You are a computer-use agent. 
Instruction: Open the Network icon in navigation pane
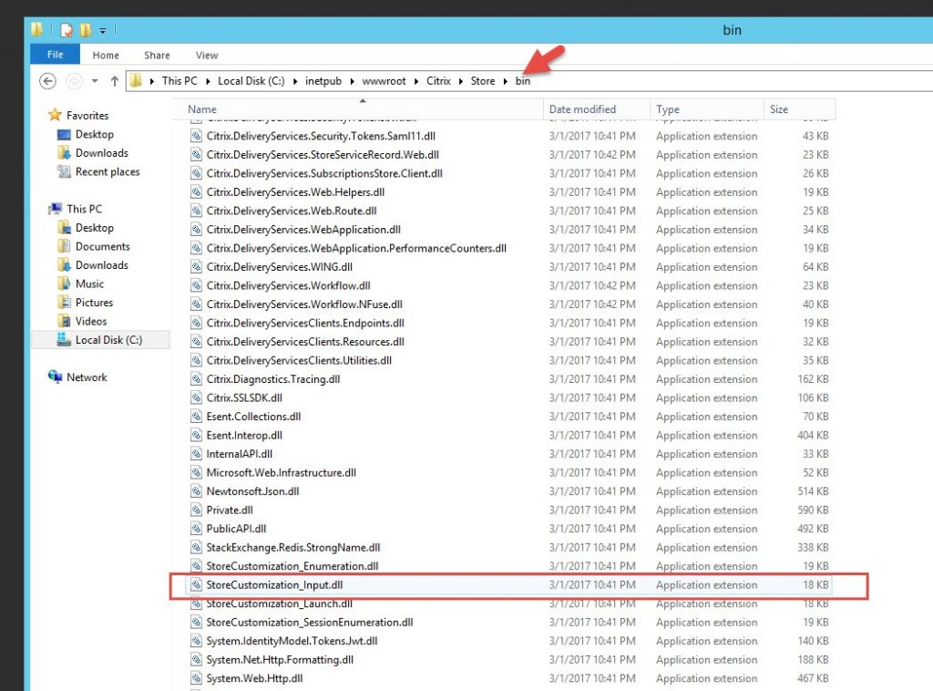click(56, 377)
